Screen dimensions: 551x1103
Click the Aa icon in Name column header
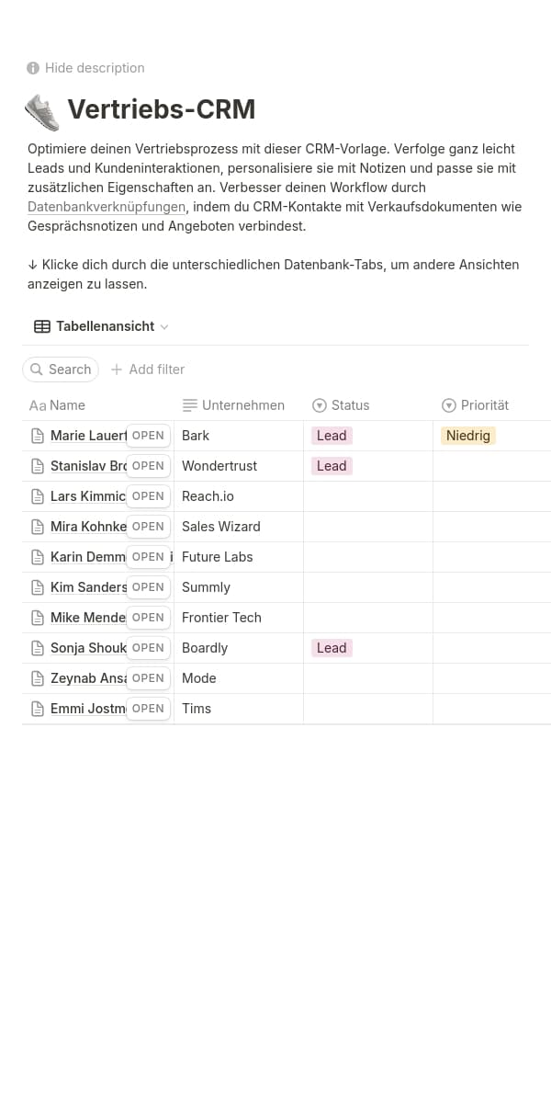point(36,405)
